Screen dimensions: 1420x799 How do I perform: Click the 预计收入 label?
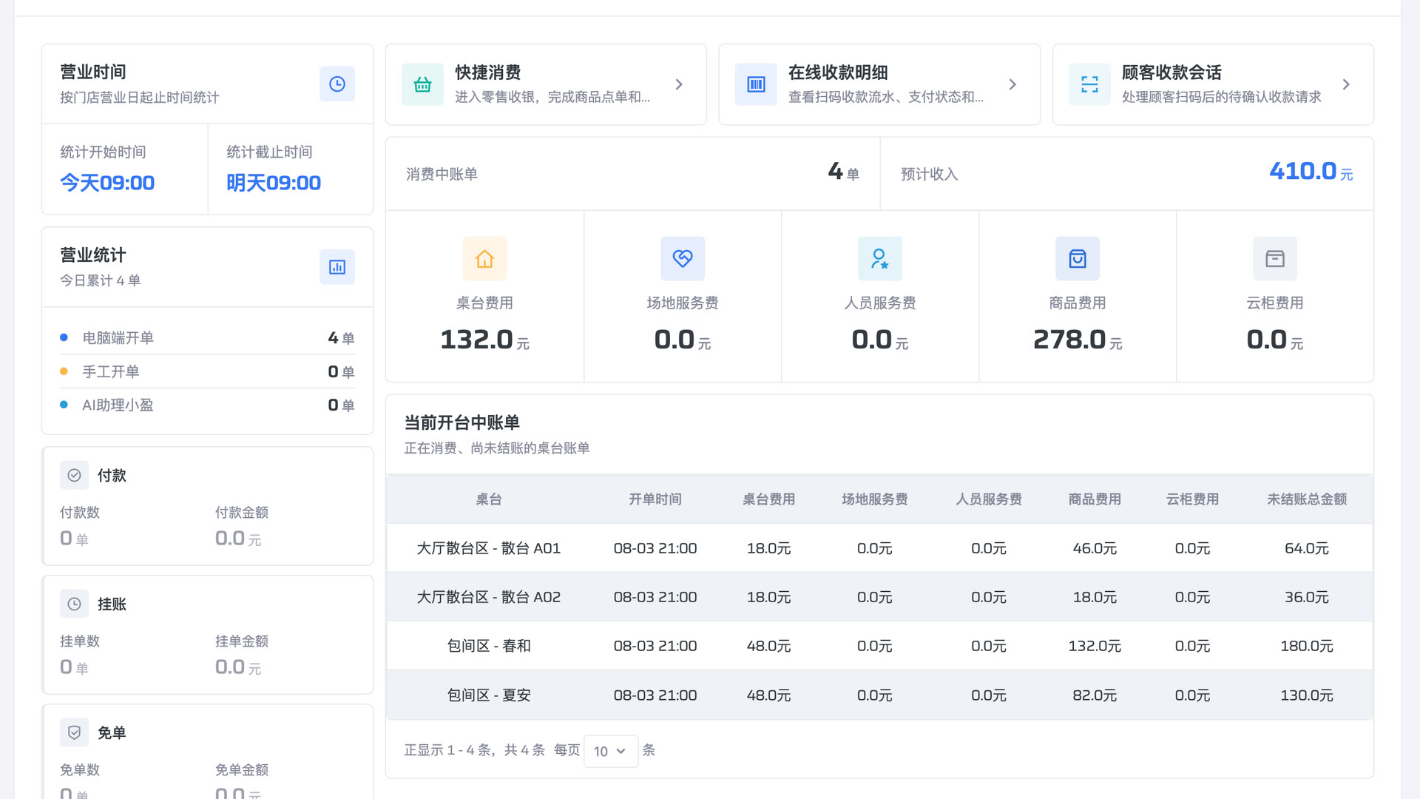tap(930, 175)
